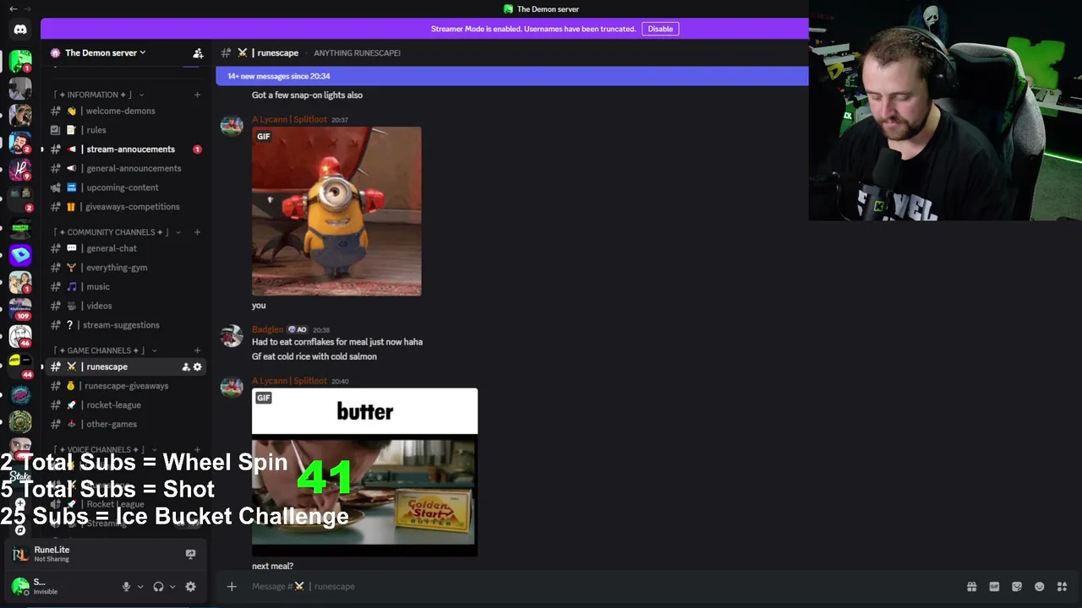Open emoji picker in message bar
Image resolution: width=1082 pixels, height=608 pixels.
click(x=1039, y=587)
